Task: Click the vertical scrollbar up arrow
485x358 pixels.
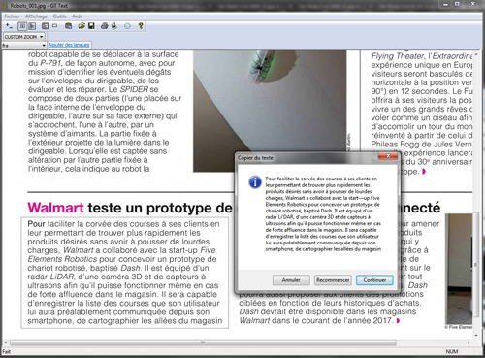Action: tap(476, 54)
